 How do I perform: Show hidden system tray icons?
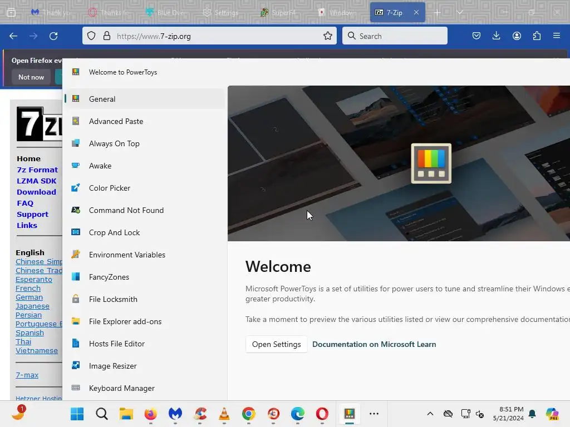pyautogui.click(x=430, y=414)
